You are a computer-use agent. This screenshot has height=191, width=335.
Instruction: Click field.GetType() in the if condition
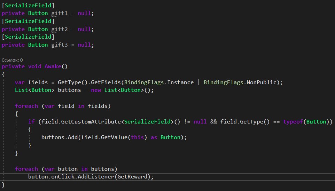[245, 122]
